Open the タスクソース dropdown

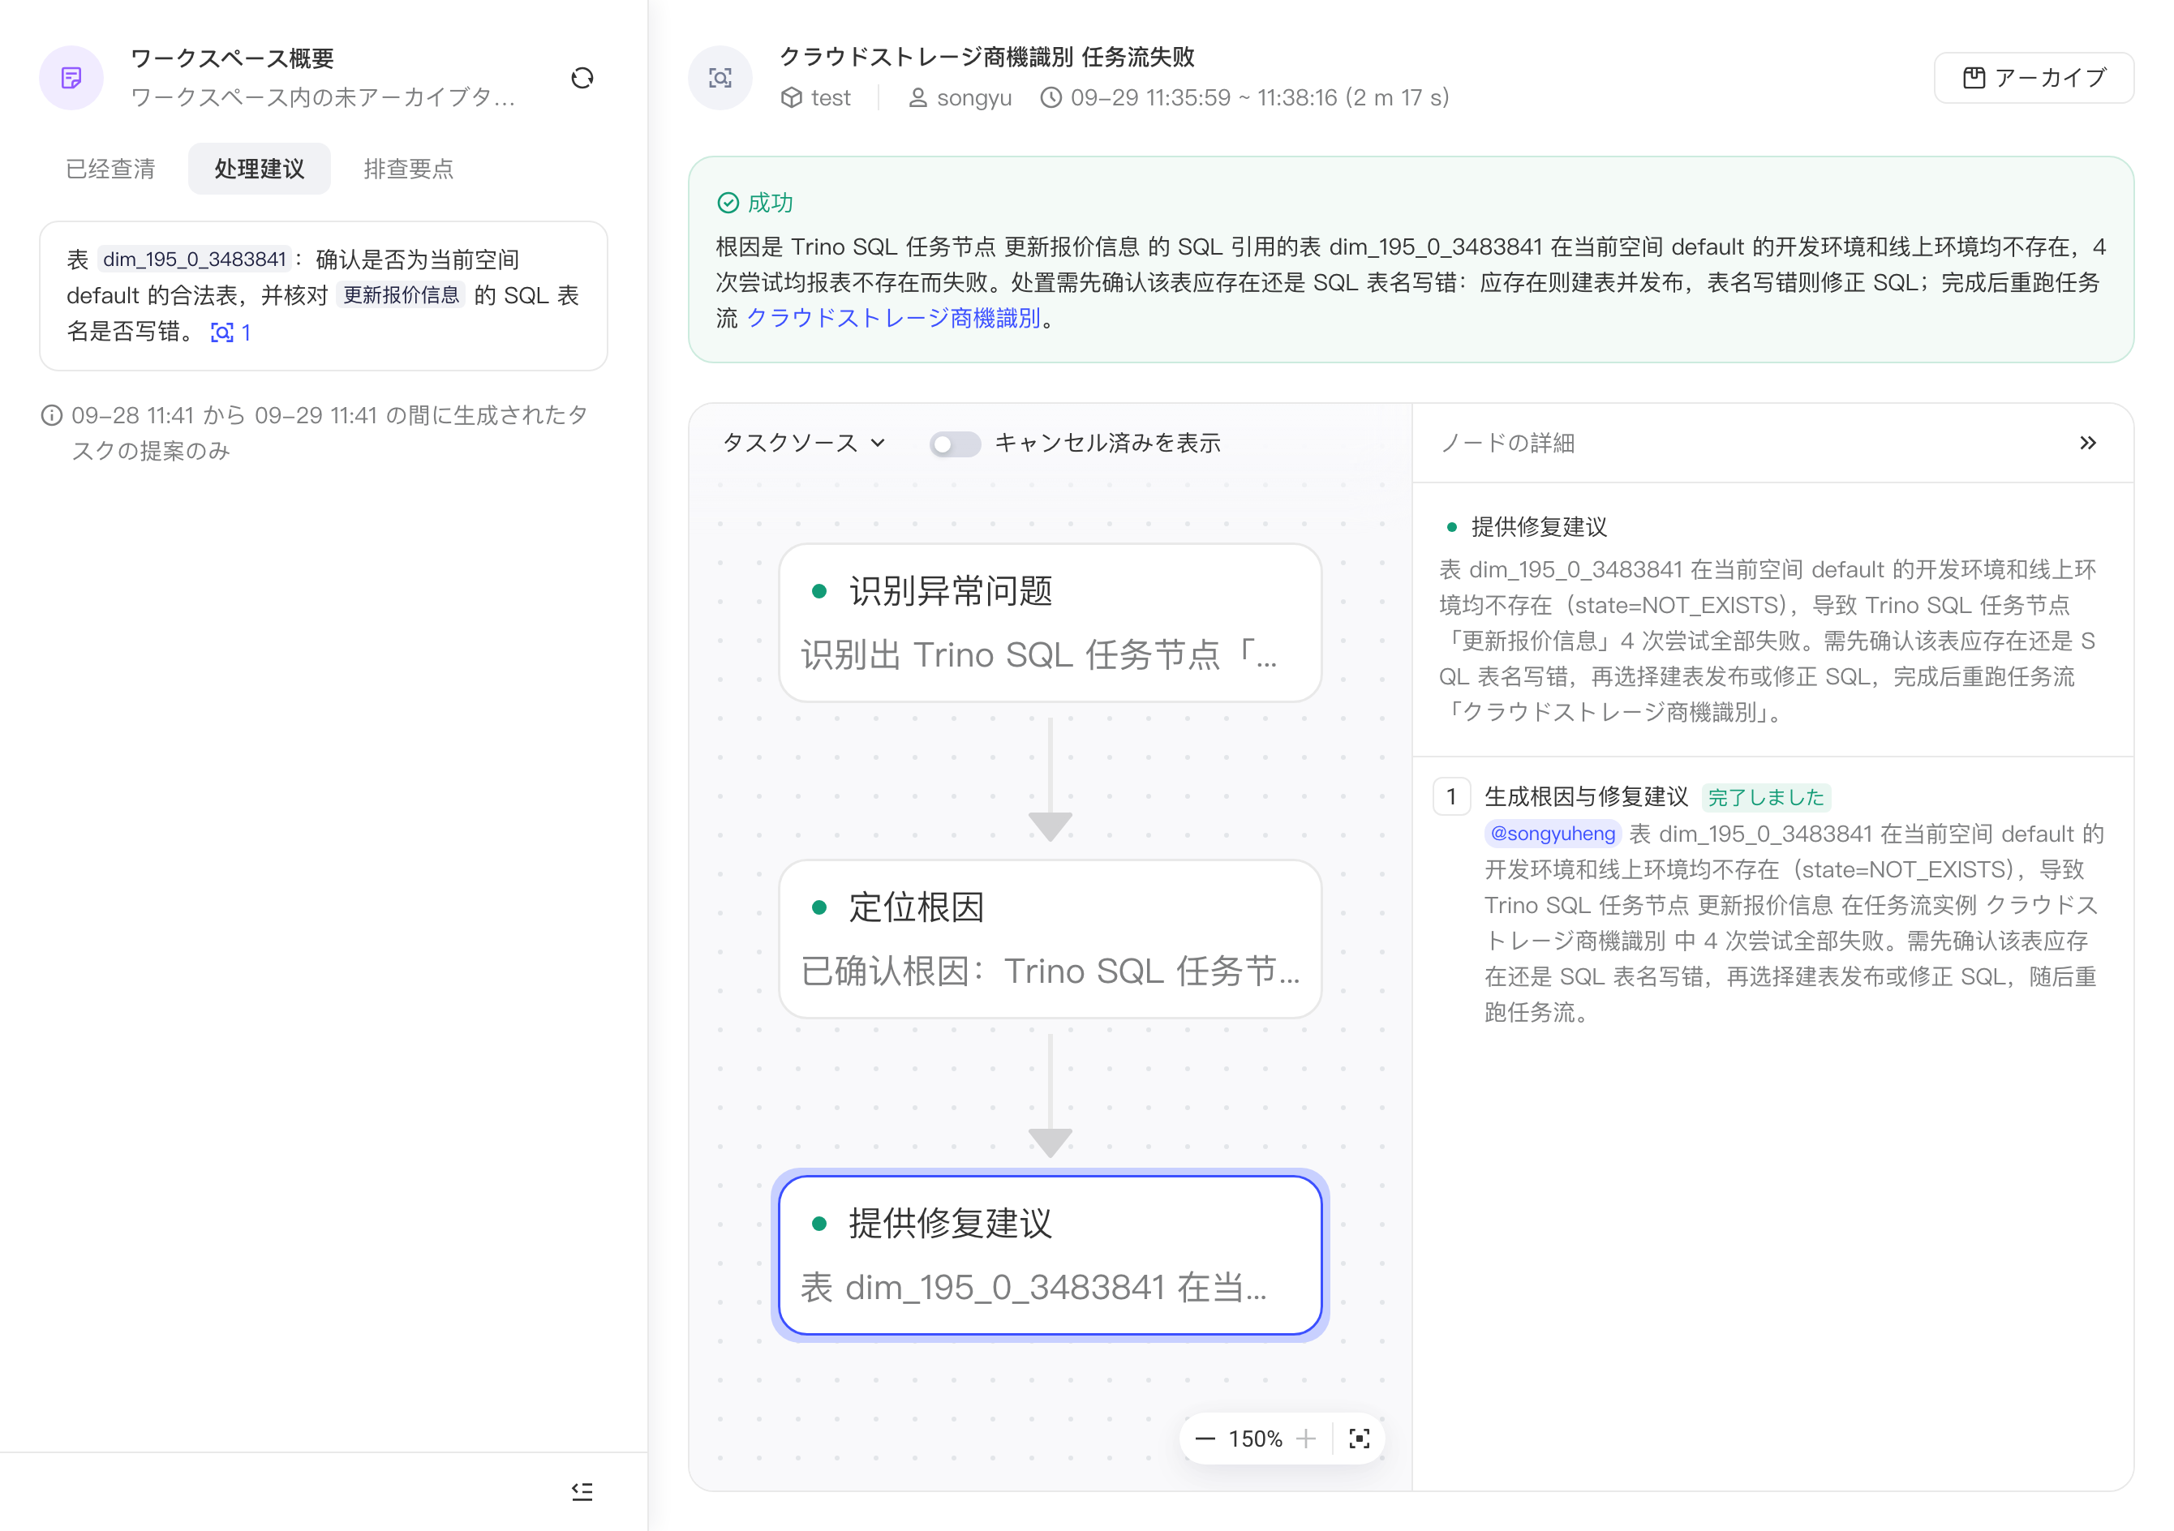point(805,443)
